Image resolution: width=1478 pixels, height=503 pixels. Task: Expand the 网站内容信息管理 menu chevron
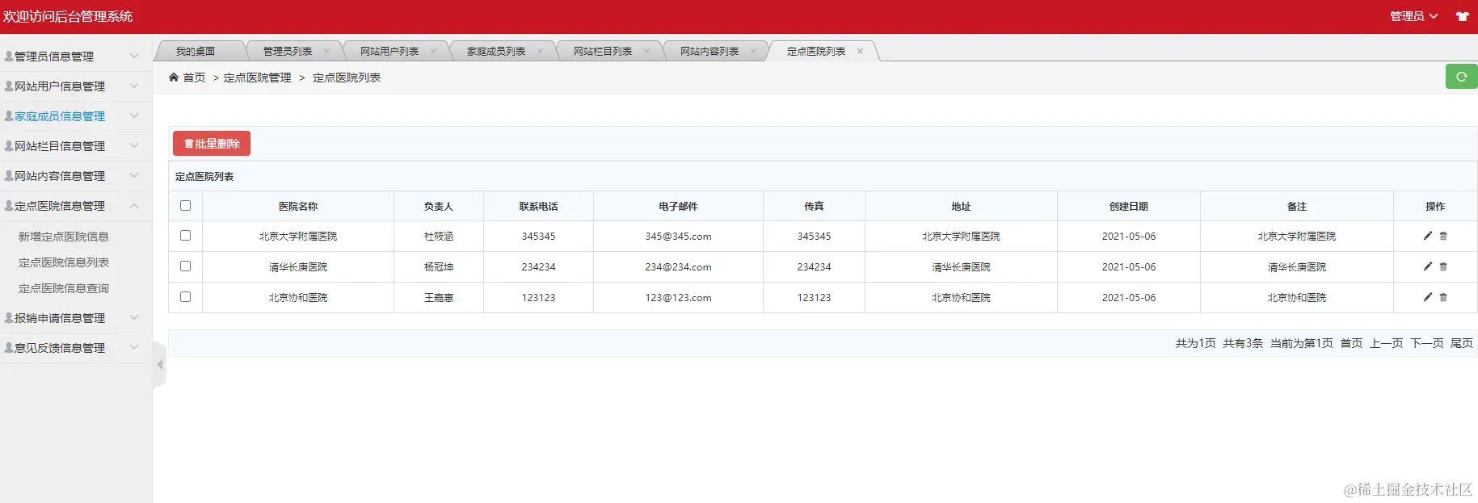point(134,175)
